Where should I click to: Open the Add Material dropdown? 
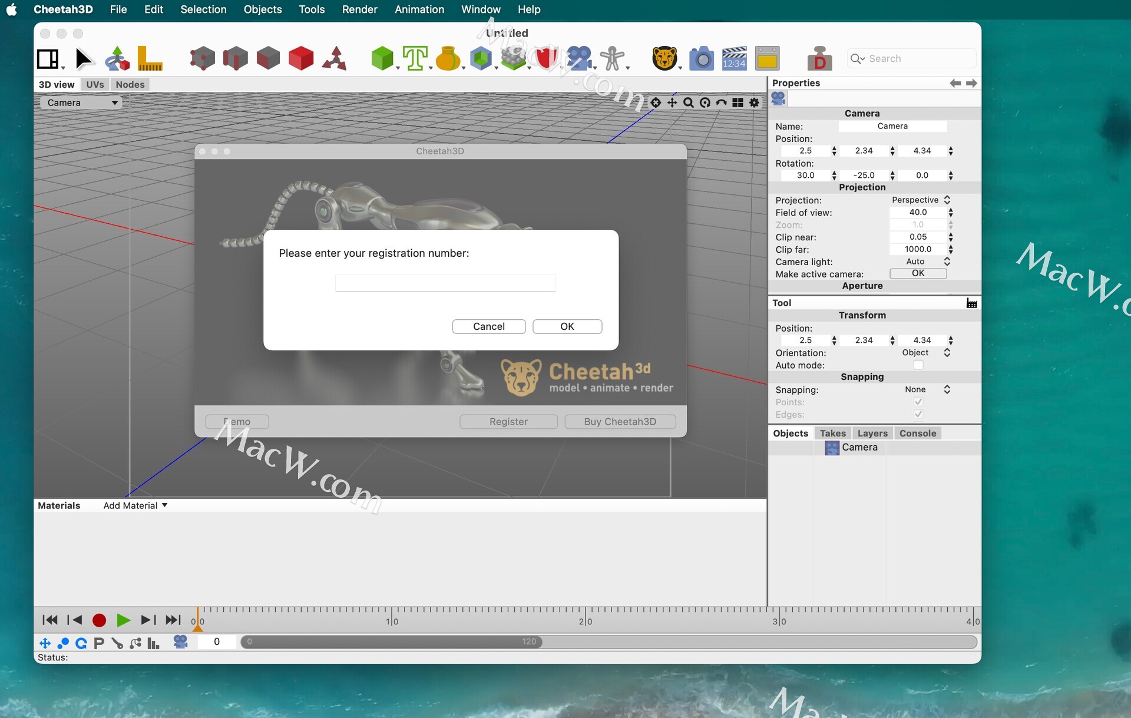(135, 505)
